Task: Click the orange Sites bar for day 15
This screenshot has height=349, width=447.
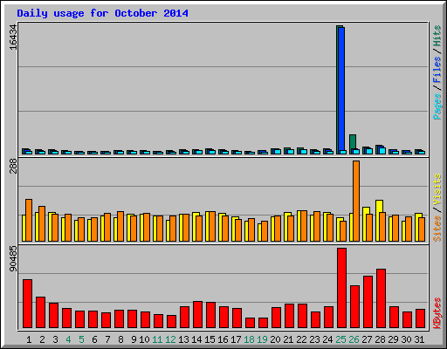Action: point(212,226)
